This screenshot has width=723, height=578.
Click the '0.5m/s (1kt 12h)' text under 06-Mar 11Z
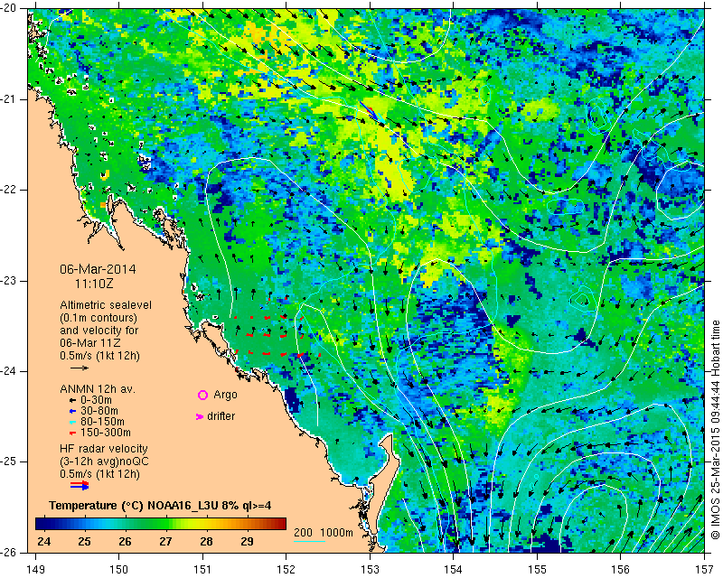coord(100,355)
